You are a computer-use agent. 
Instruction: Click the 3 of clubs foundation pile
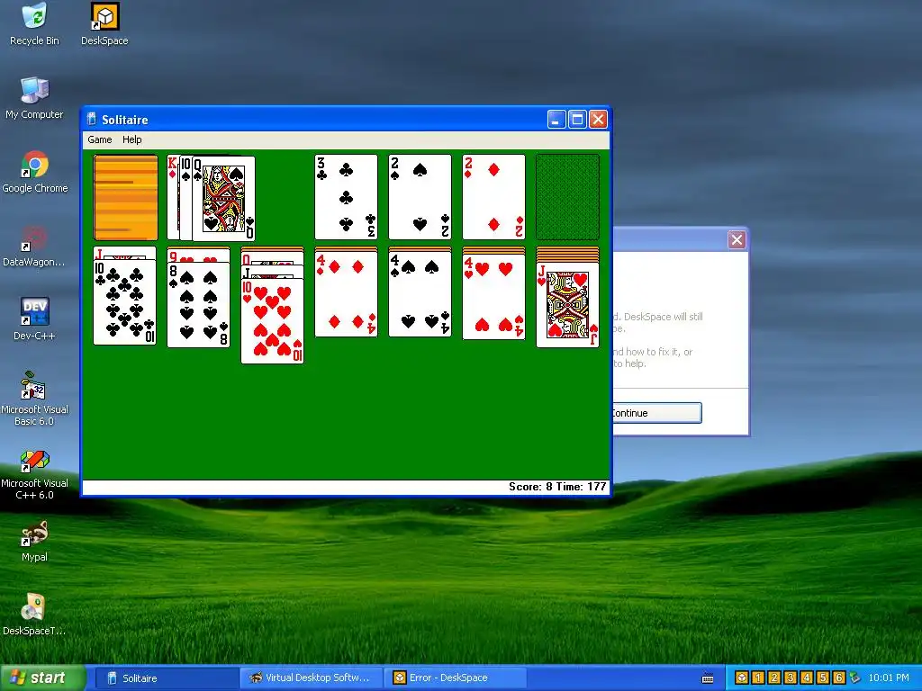click(x=346, y=197)
